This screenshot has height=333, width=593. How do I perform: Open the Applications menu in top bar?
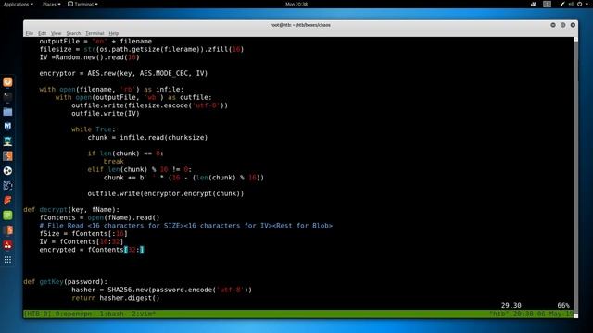coord(19,4)
